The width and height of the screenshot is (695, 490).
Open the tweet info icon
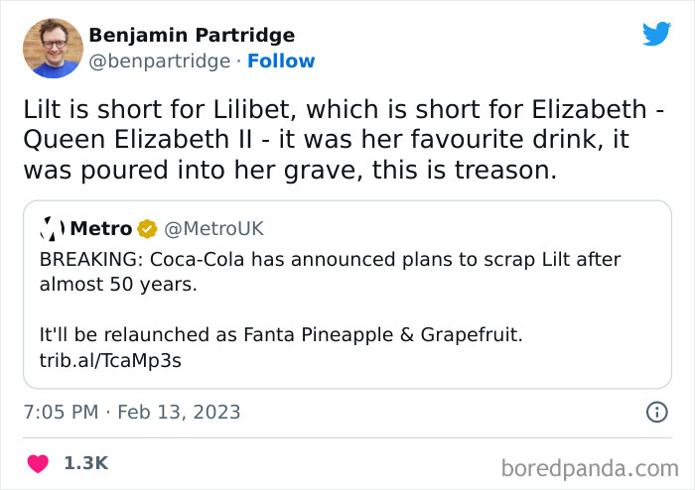656,411
